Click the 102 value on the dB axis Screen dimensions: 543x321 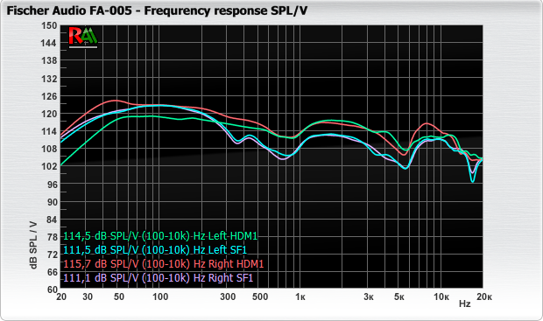pos(49,166)
